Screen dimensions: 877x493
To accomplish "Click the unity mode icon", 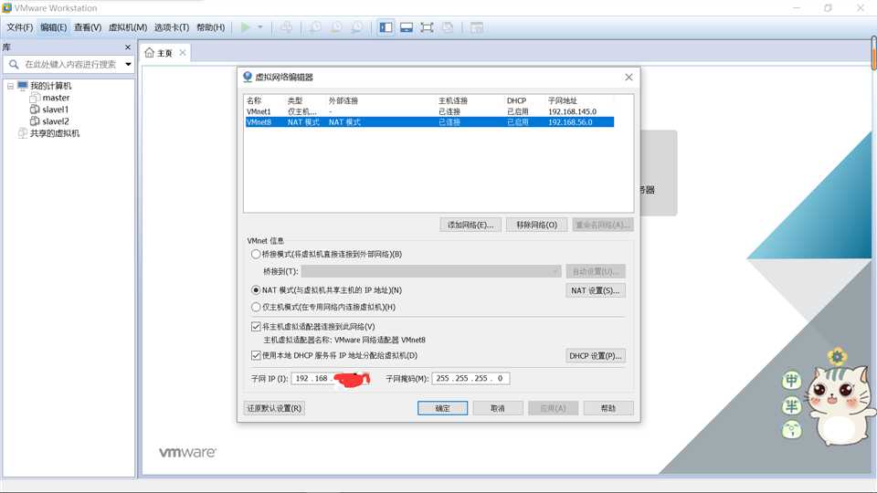I will click(448, 27).
